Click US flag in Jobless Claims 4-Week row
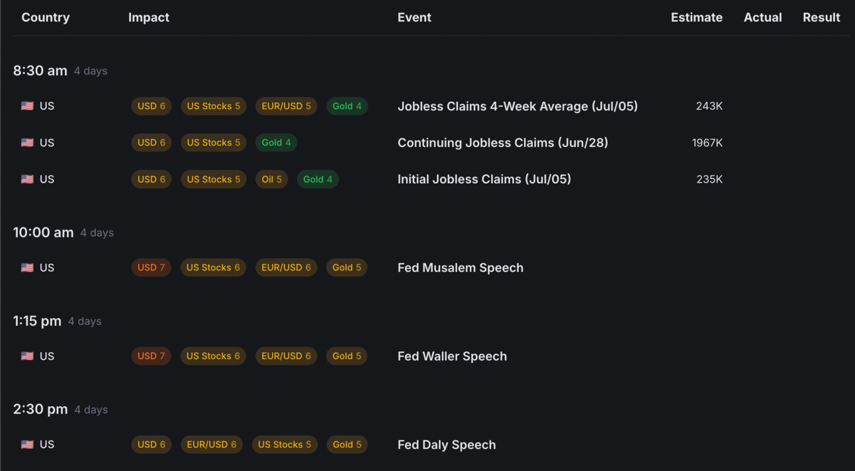This screenshot has width=855, height=471. click(x=27, y=106)
